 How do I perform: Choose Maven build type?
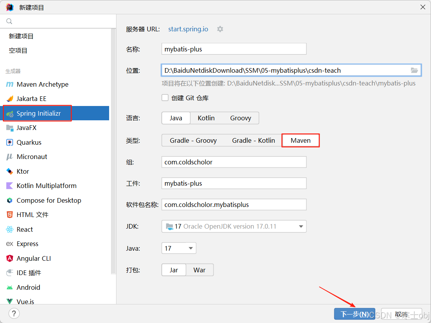pyautogui.click(x=301, y=140)
